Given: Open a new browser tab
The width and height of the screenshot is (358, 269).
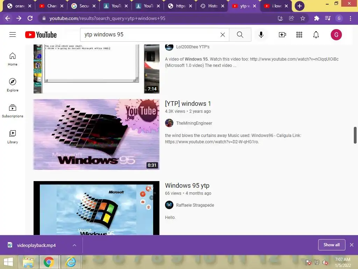Looking at the screenshot, I should coord(300,6).
